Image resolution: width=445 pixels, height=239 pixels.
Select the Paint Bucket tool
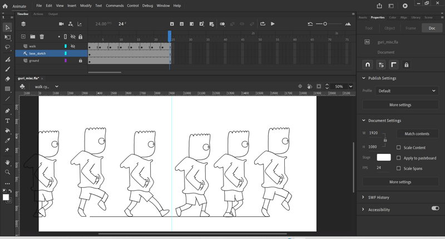7,131
